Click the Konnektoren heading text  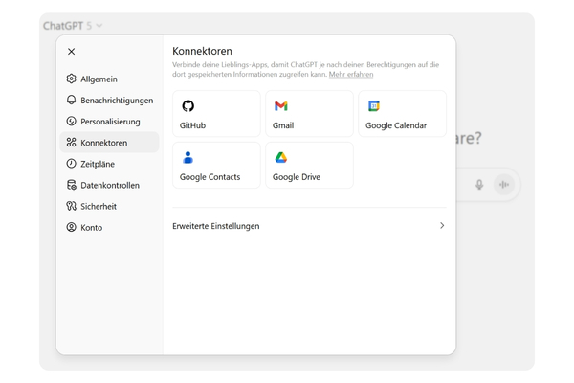(x=202, y=51)
